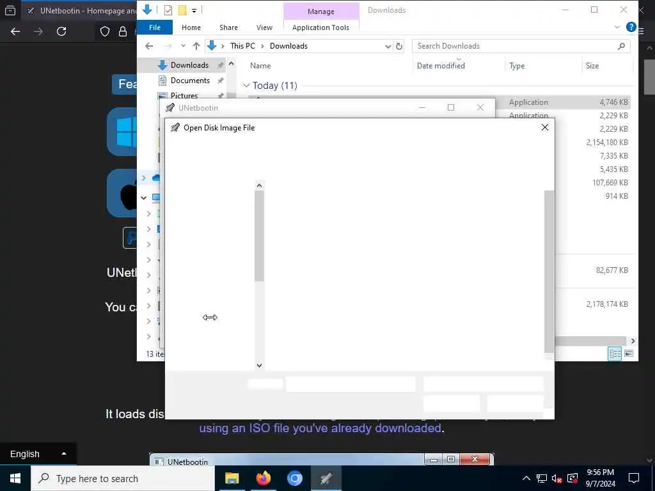Open link 'using an ISO file you've already downloaded'

click(320, 428)
